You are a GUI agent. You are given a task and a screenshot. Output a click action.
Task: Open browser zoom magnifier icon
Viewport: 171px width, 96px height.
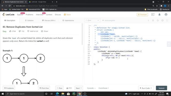pyautogui.click(x=153, y=6)
